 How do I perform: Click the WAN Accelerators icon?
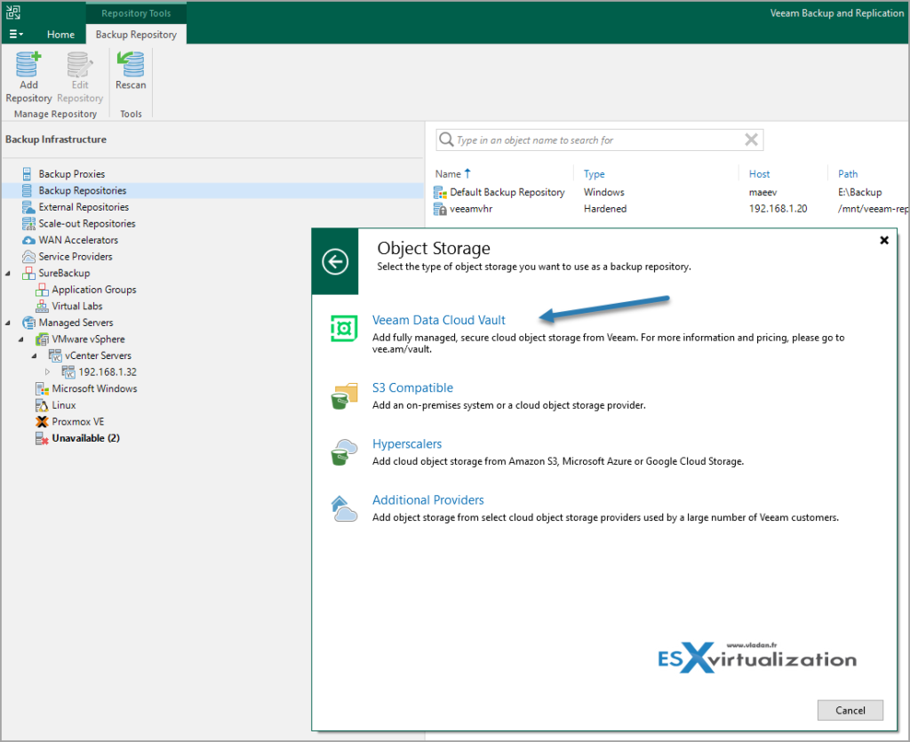[30, 240]
